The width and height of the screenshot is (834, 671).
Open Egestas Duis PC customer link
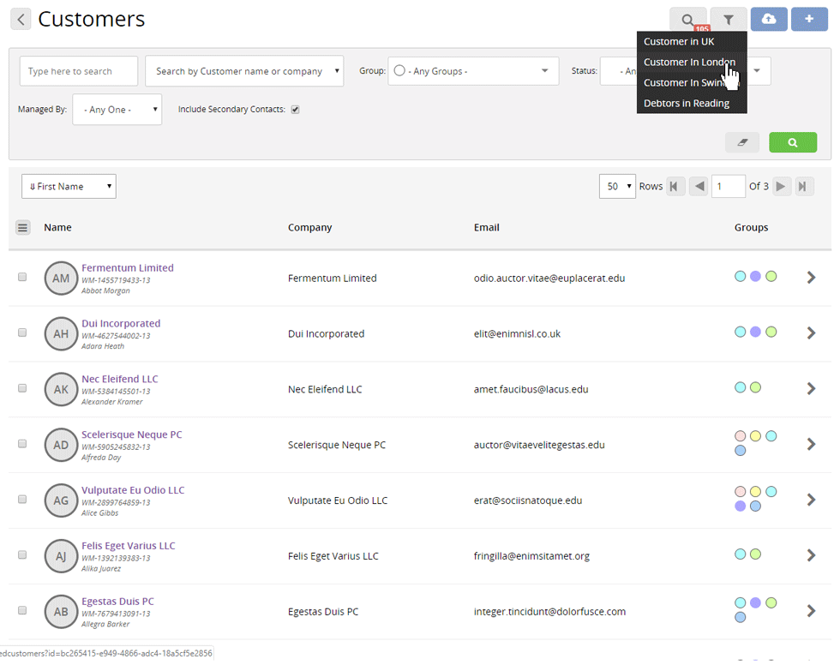(117, 602)
